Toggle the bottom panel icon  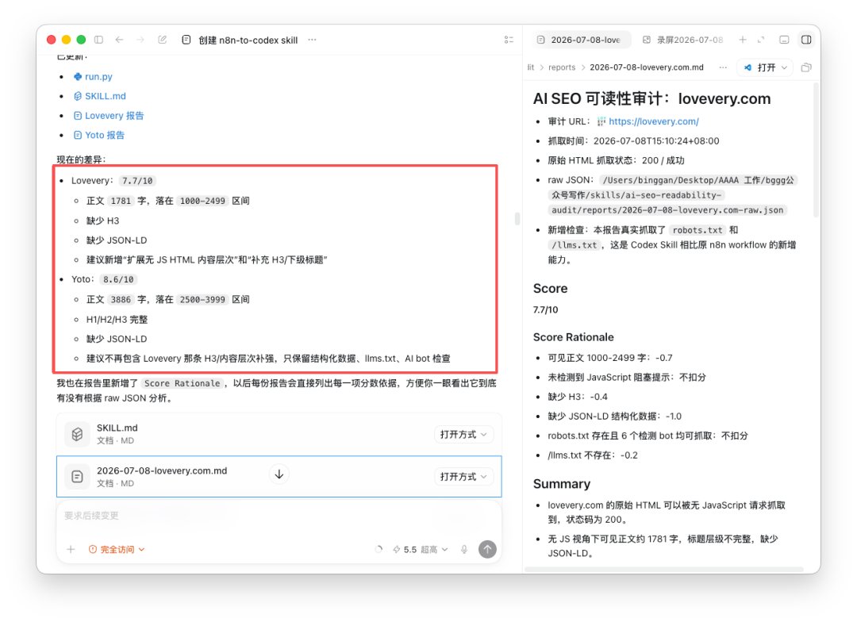click(x=784, y=40)
